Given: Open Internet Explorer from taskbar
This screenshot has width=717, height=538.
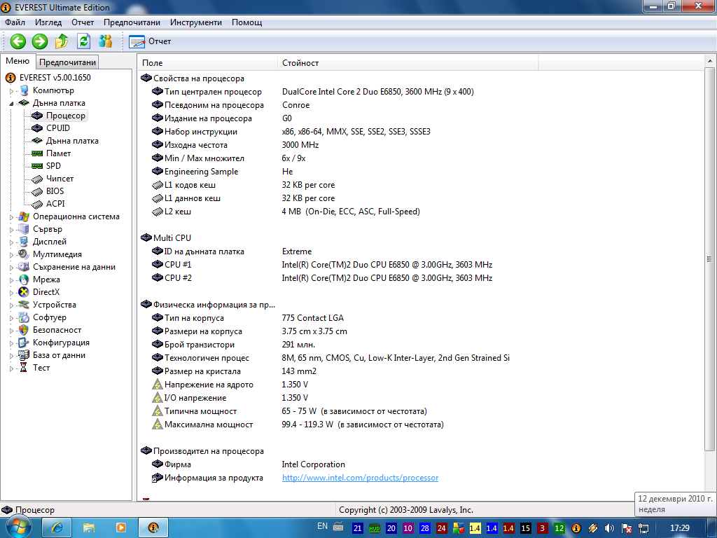Looking at the screenshot, I should point(57,528).
